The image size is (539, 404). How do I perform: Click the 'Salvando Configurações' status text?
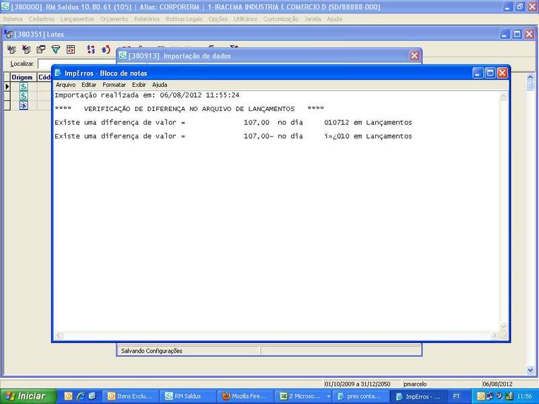tap(152, 351)
